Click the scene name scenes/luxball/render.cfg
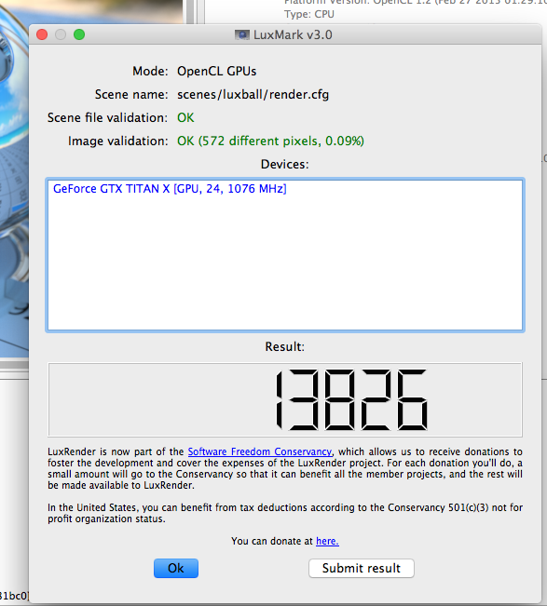547x606 pixels. [253, 95]
